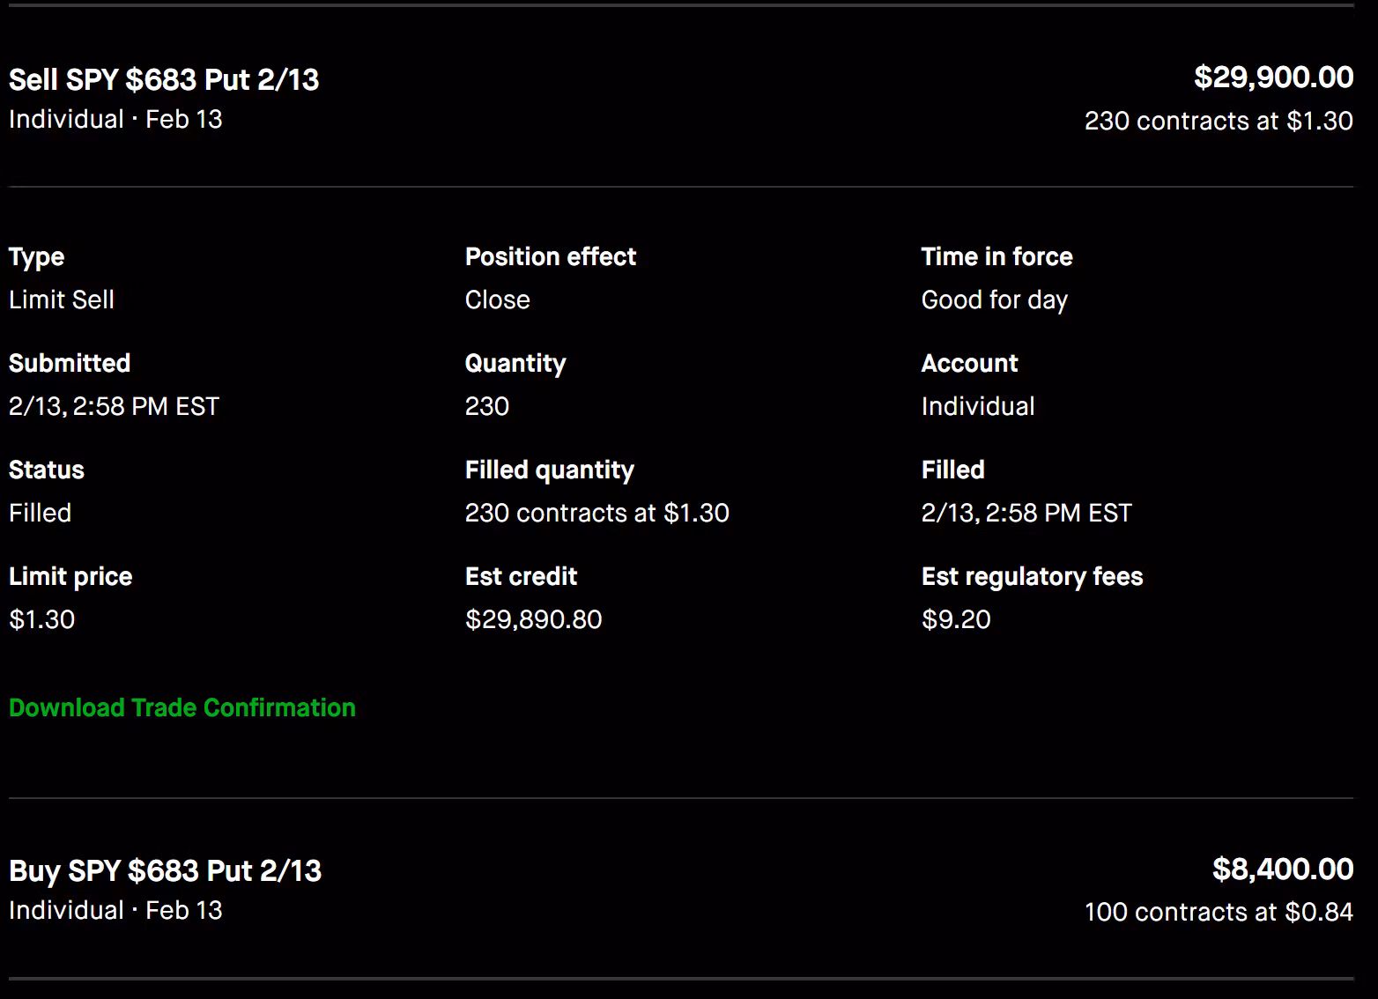Click the Limit price value $1.30
This screenshot has height=999, width=1378.
41,620
